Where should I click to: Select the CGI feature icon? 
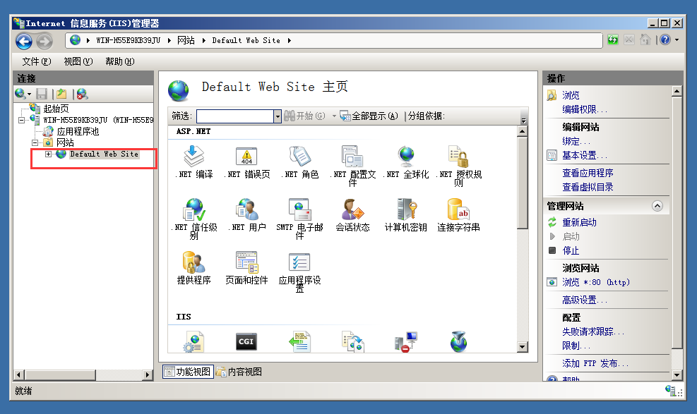point(246,341)
